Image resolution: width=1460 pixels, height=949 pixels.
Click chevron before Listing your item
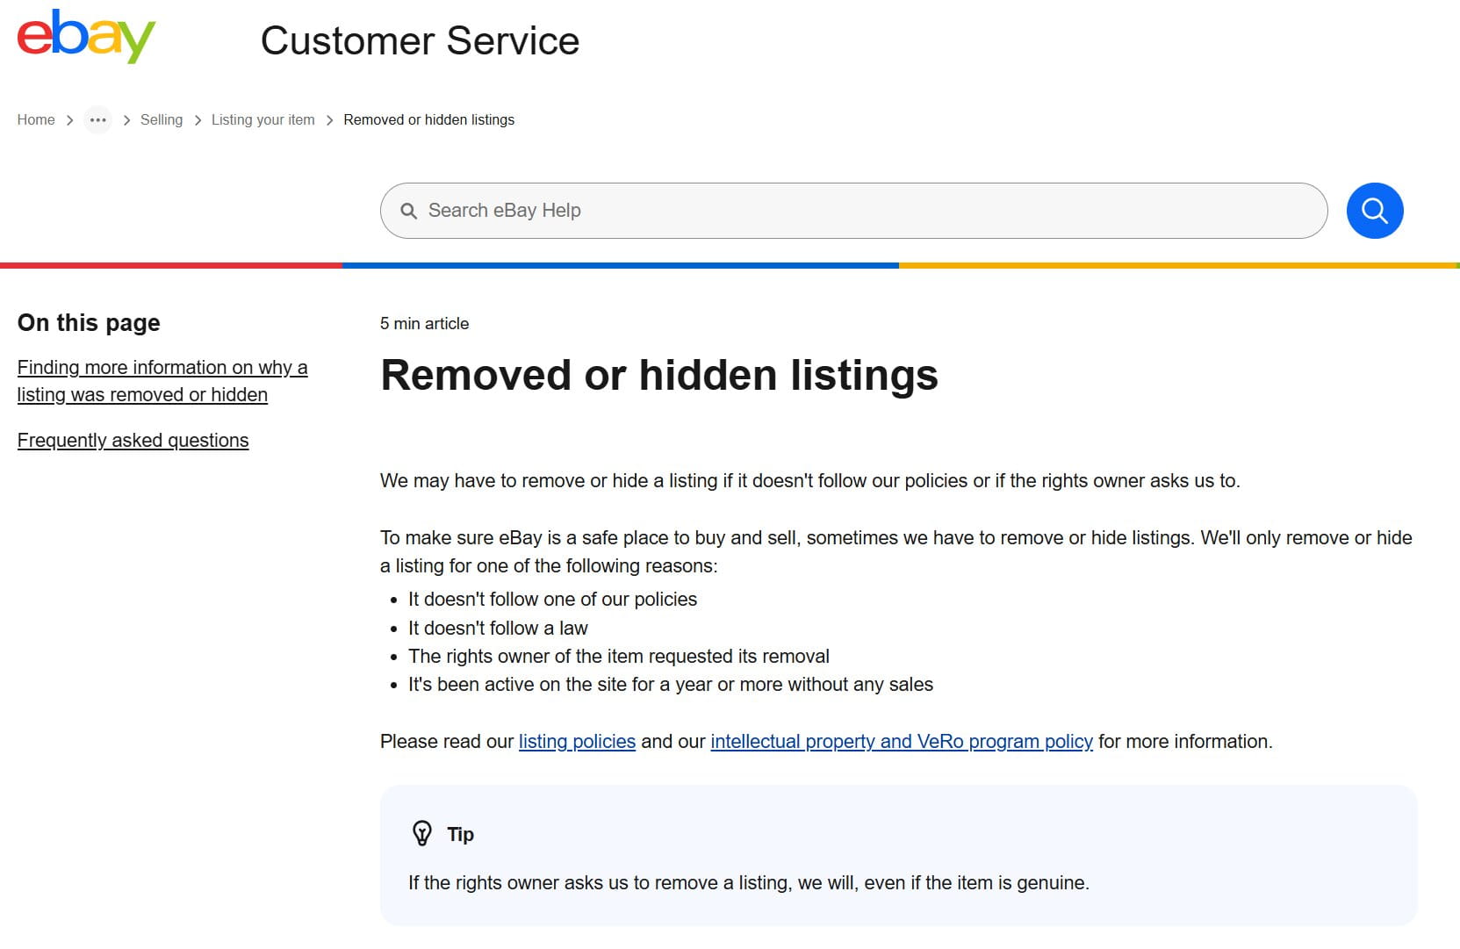198,120
